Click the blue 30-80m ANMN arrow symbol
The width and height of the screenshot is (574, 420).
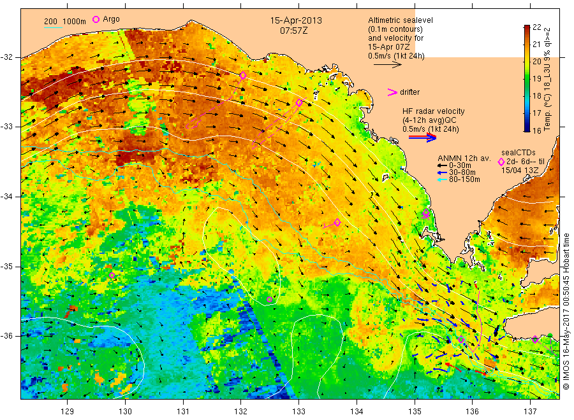point(443,172)
